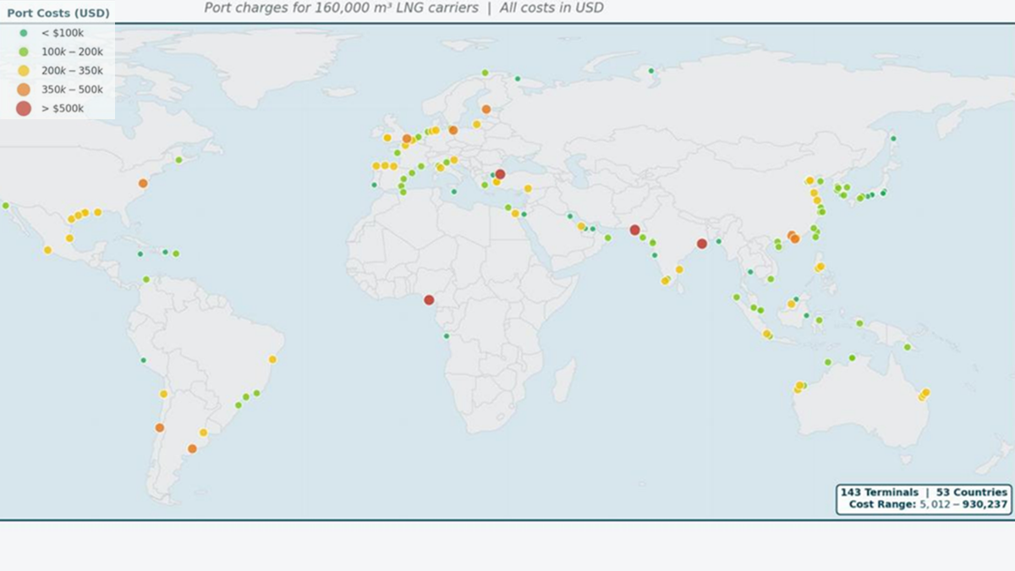Click the red marker in the Bay of Bengal
This screenshot has width=1015, height=571.
(700, 244)
